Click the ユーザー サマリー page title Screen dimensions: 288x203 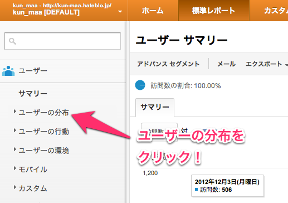tap(182, 40)
